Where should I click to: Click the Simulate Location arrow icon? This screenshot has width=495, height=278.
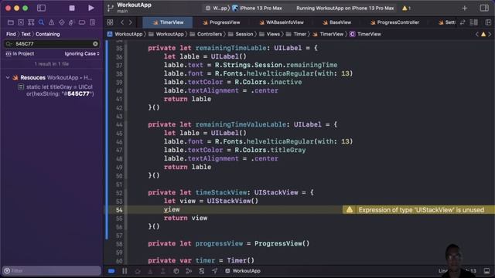[x=214, y=271]
